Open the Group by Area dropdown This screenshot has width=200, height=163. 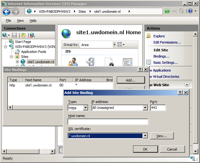pos(114,44)
